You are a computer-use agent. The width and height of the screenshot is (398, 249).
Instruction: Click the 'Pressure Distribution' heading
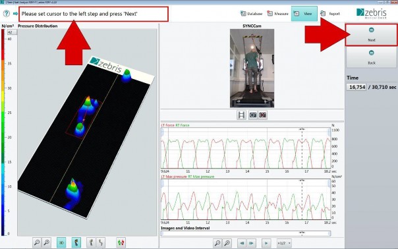38,26
